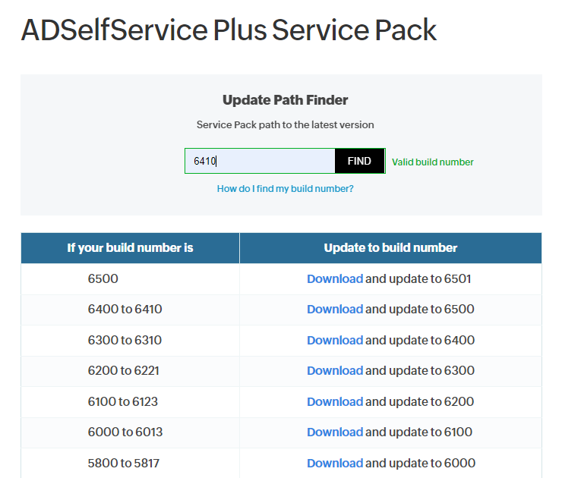Click the '6000 to 6013' build range cell

(x=125, y=432)
